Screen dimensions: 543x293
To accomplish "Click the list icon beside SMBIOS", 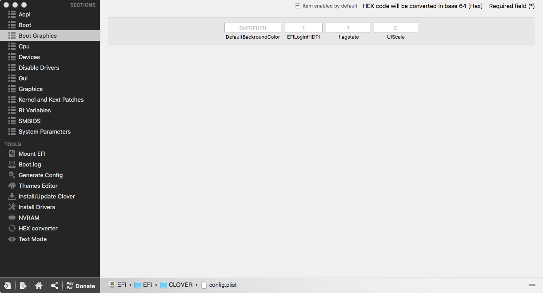I will [12, 121].
